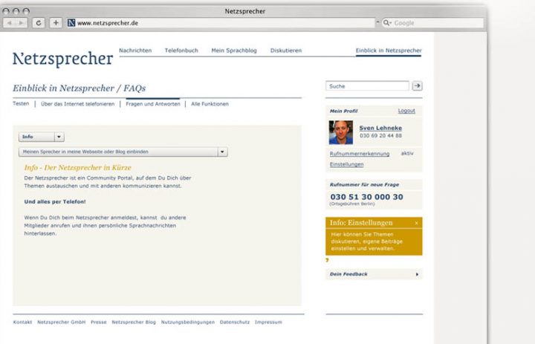Expand the 'Meinen Sprecher in meine Webseite' dropdown

tap(222, 152)
